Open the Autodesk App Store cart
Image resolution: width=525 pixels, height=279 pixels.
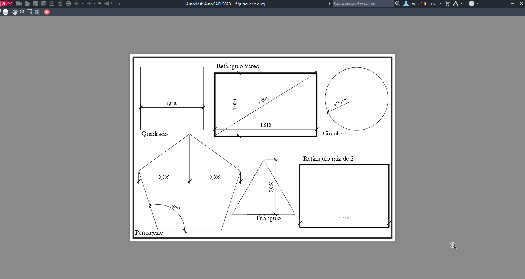click(448, 4)
